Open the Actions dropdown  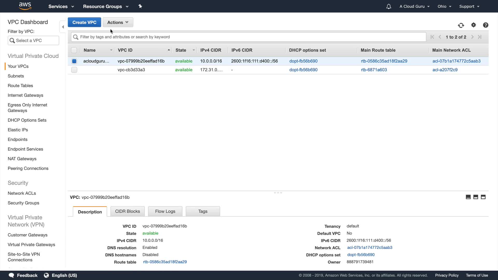pos(118,22)
